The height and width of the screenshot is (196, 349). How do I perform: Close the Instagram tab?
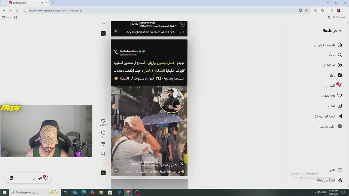[x=47, y=3]
